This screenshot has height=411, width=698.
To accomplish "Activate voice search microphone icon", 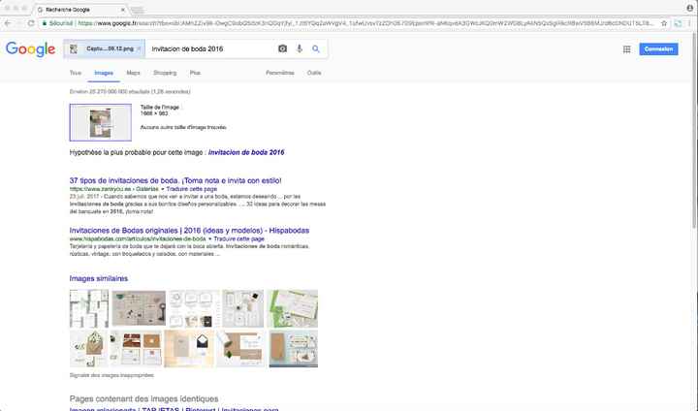I will [300, 48].
